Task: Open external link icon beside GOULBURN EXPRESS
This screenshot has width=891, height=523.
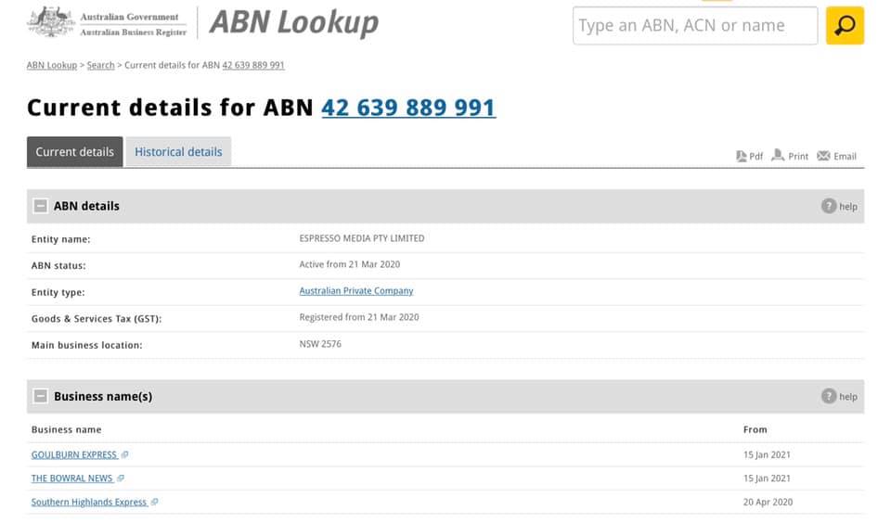Action: tap(125, 454)
